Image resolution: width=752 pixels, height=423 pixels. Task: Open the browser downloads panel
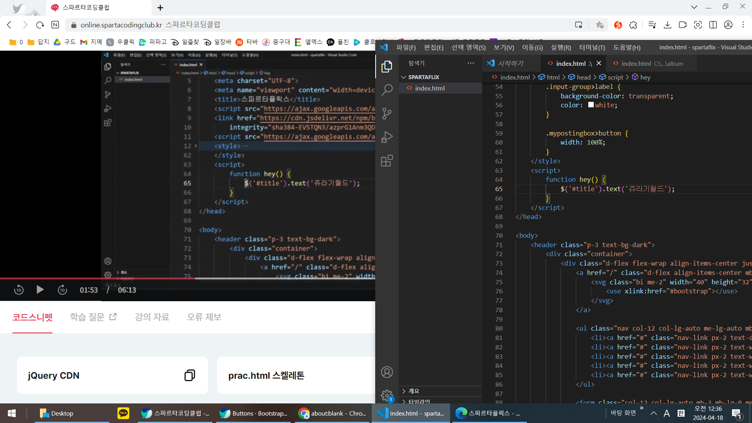pos(668,25)
